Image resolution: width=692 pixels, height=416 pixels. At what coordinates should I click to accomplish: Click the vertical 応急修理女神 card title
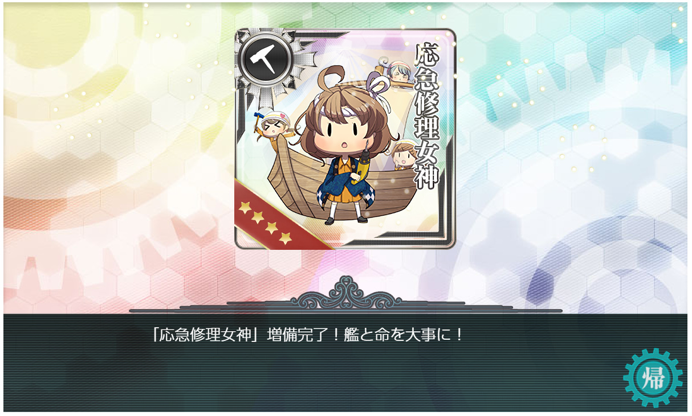click(x=425, y=115)
